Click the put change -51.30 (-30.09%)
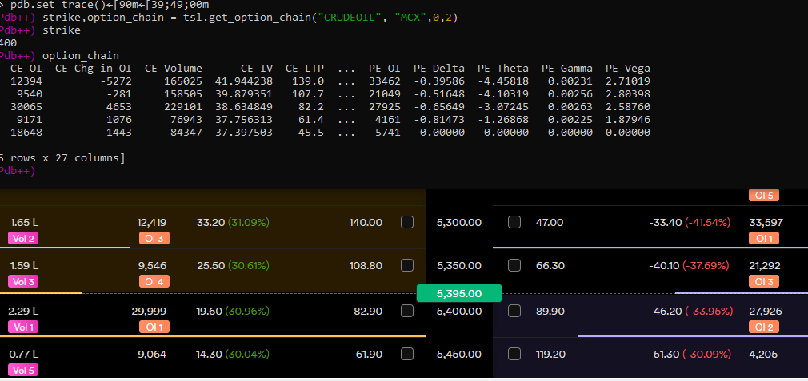Image resolution: width=808 pixels, height=381 pixels. [x=690, y=353]
